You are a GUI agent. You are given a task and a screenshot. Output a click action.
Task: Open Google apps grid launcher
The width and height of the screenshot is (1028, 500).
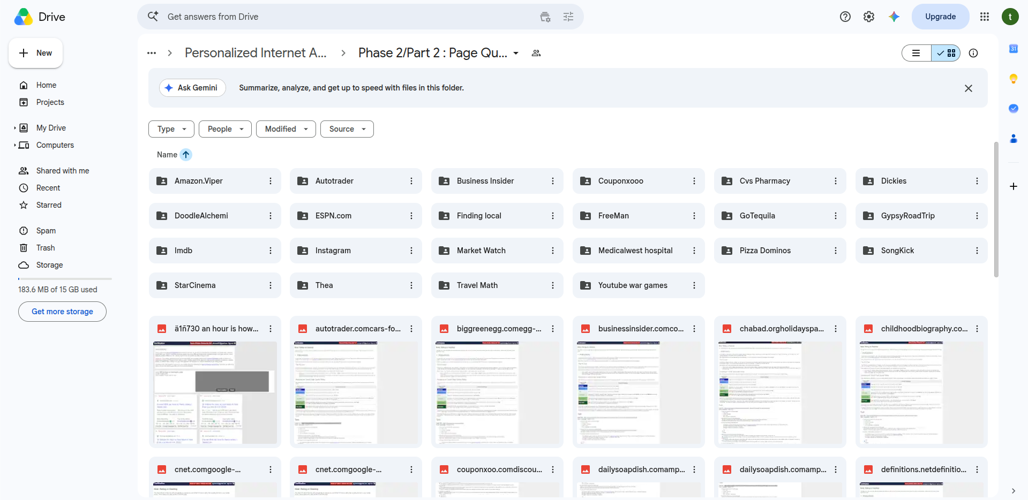click(x=985, y=17)
